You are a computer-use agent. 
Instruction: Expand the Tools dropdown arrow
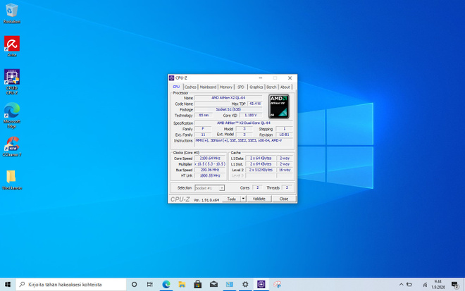coord(243,199)
